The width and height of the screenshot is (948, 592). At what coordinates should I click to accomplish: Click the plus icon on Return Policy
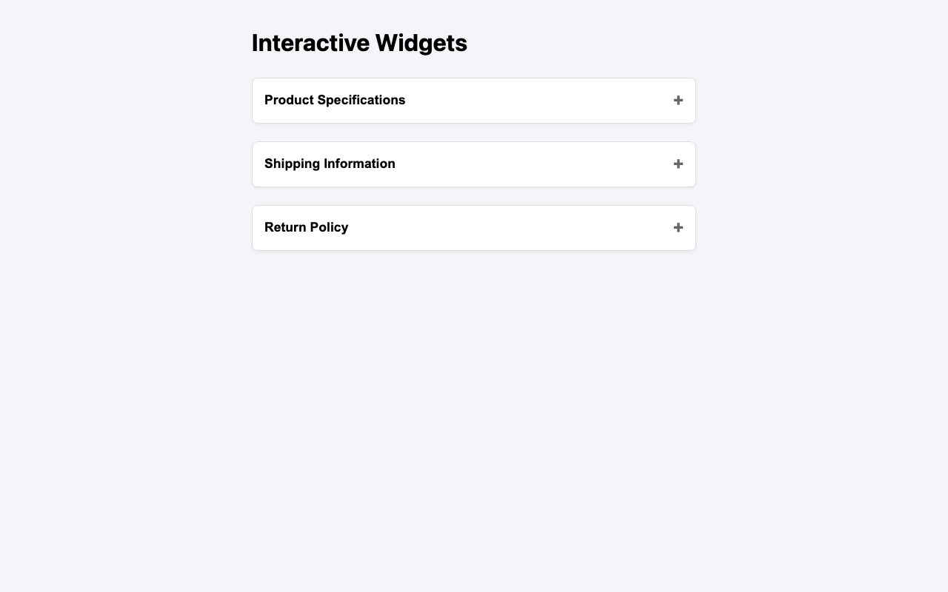tap(678, 227)
